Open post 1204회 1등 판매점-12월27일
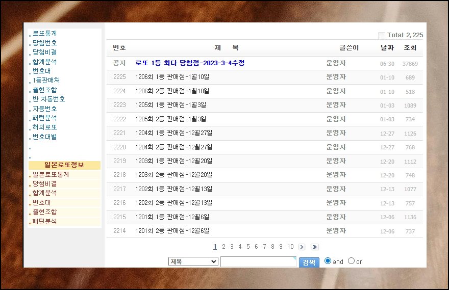The image size is (449, 290). (x=174, y=133)
